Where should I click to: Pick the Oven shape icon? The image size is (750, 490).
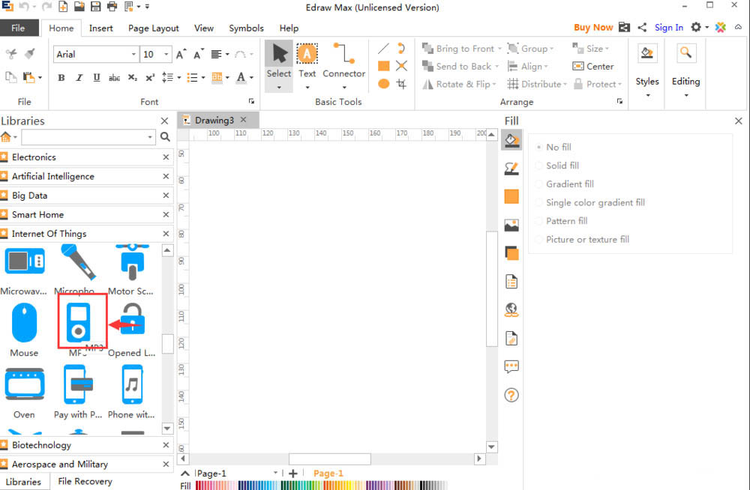click(x=24, y=385)
